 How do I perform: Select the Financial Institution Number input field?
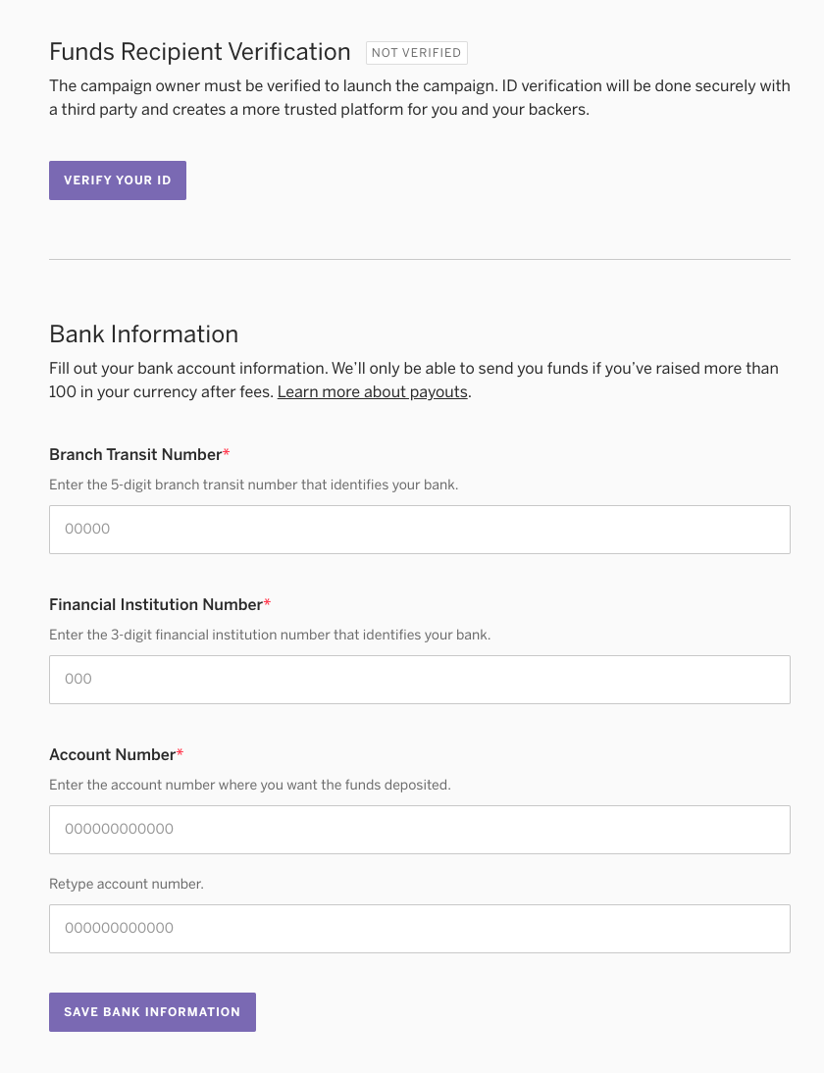[420, 680]
